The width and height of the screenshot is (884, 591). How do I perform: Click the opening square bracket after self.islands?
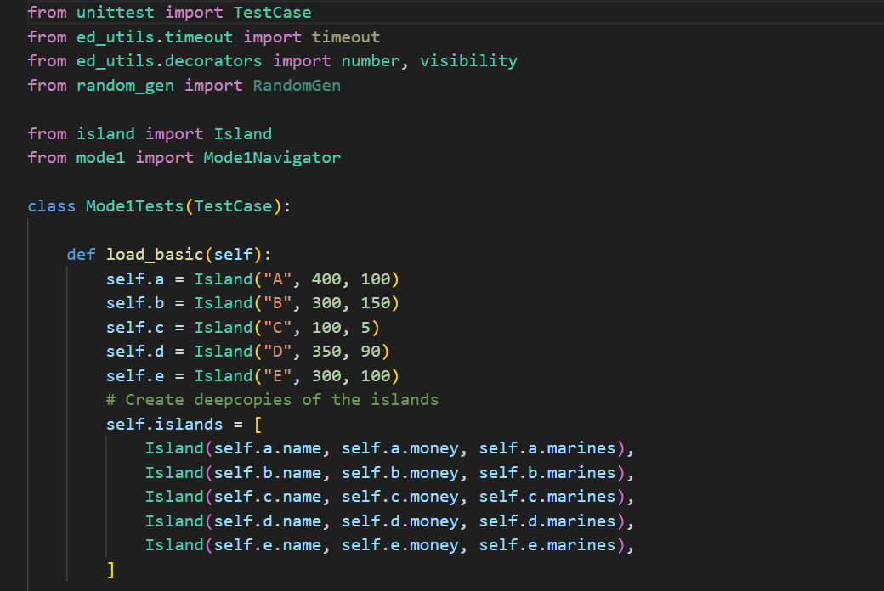[258, 425]
